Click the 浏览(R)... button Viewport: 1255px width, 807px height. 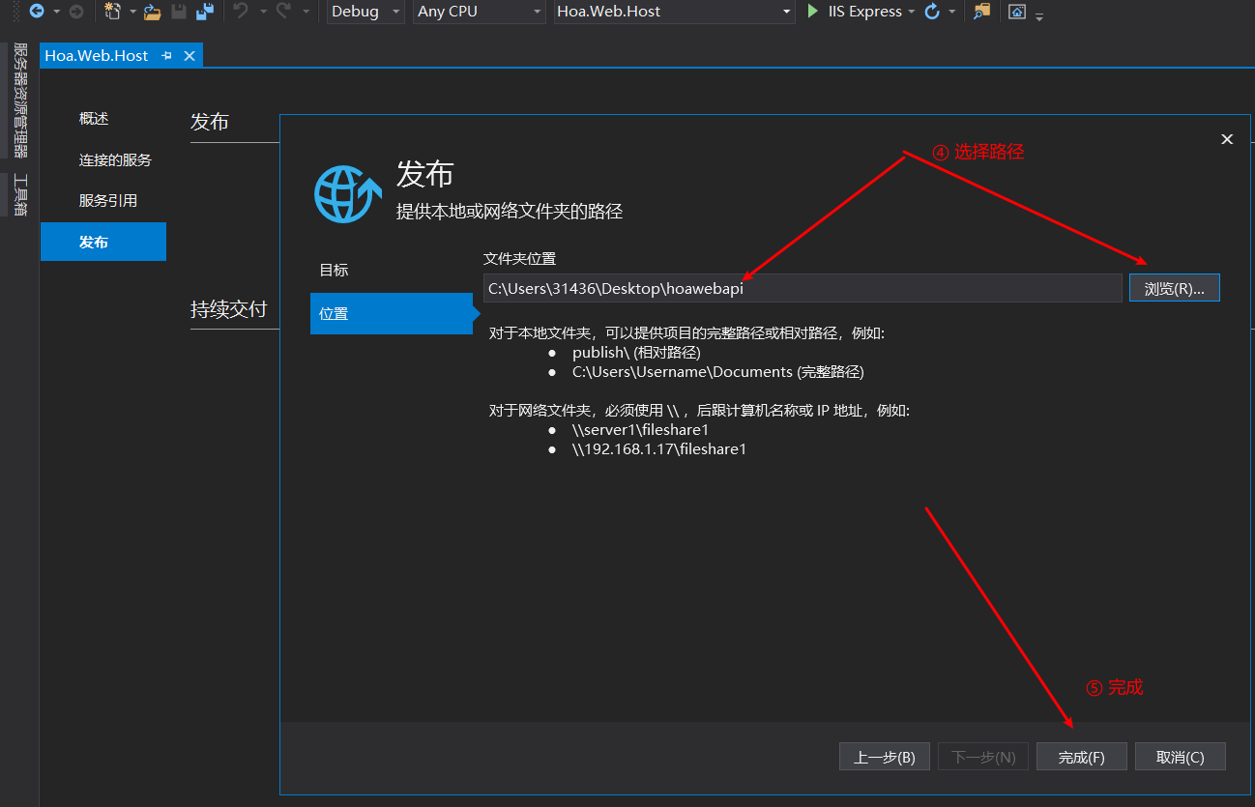click(x=1174, y=289)
